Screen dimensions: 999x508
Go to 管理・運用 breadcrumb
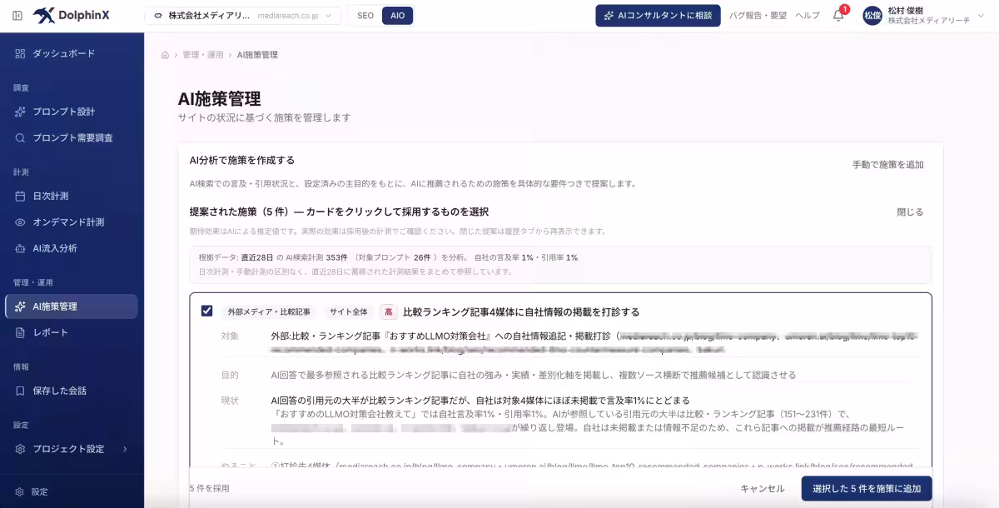pos(203,55)
